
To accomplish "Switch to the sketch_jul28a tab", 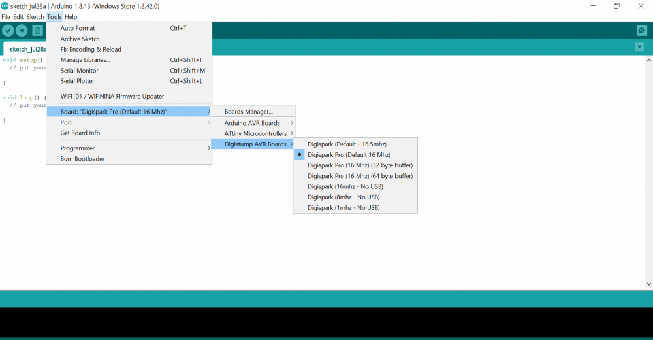I will pyautogui.click(x=25, y=49).
